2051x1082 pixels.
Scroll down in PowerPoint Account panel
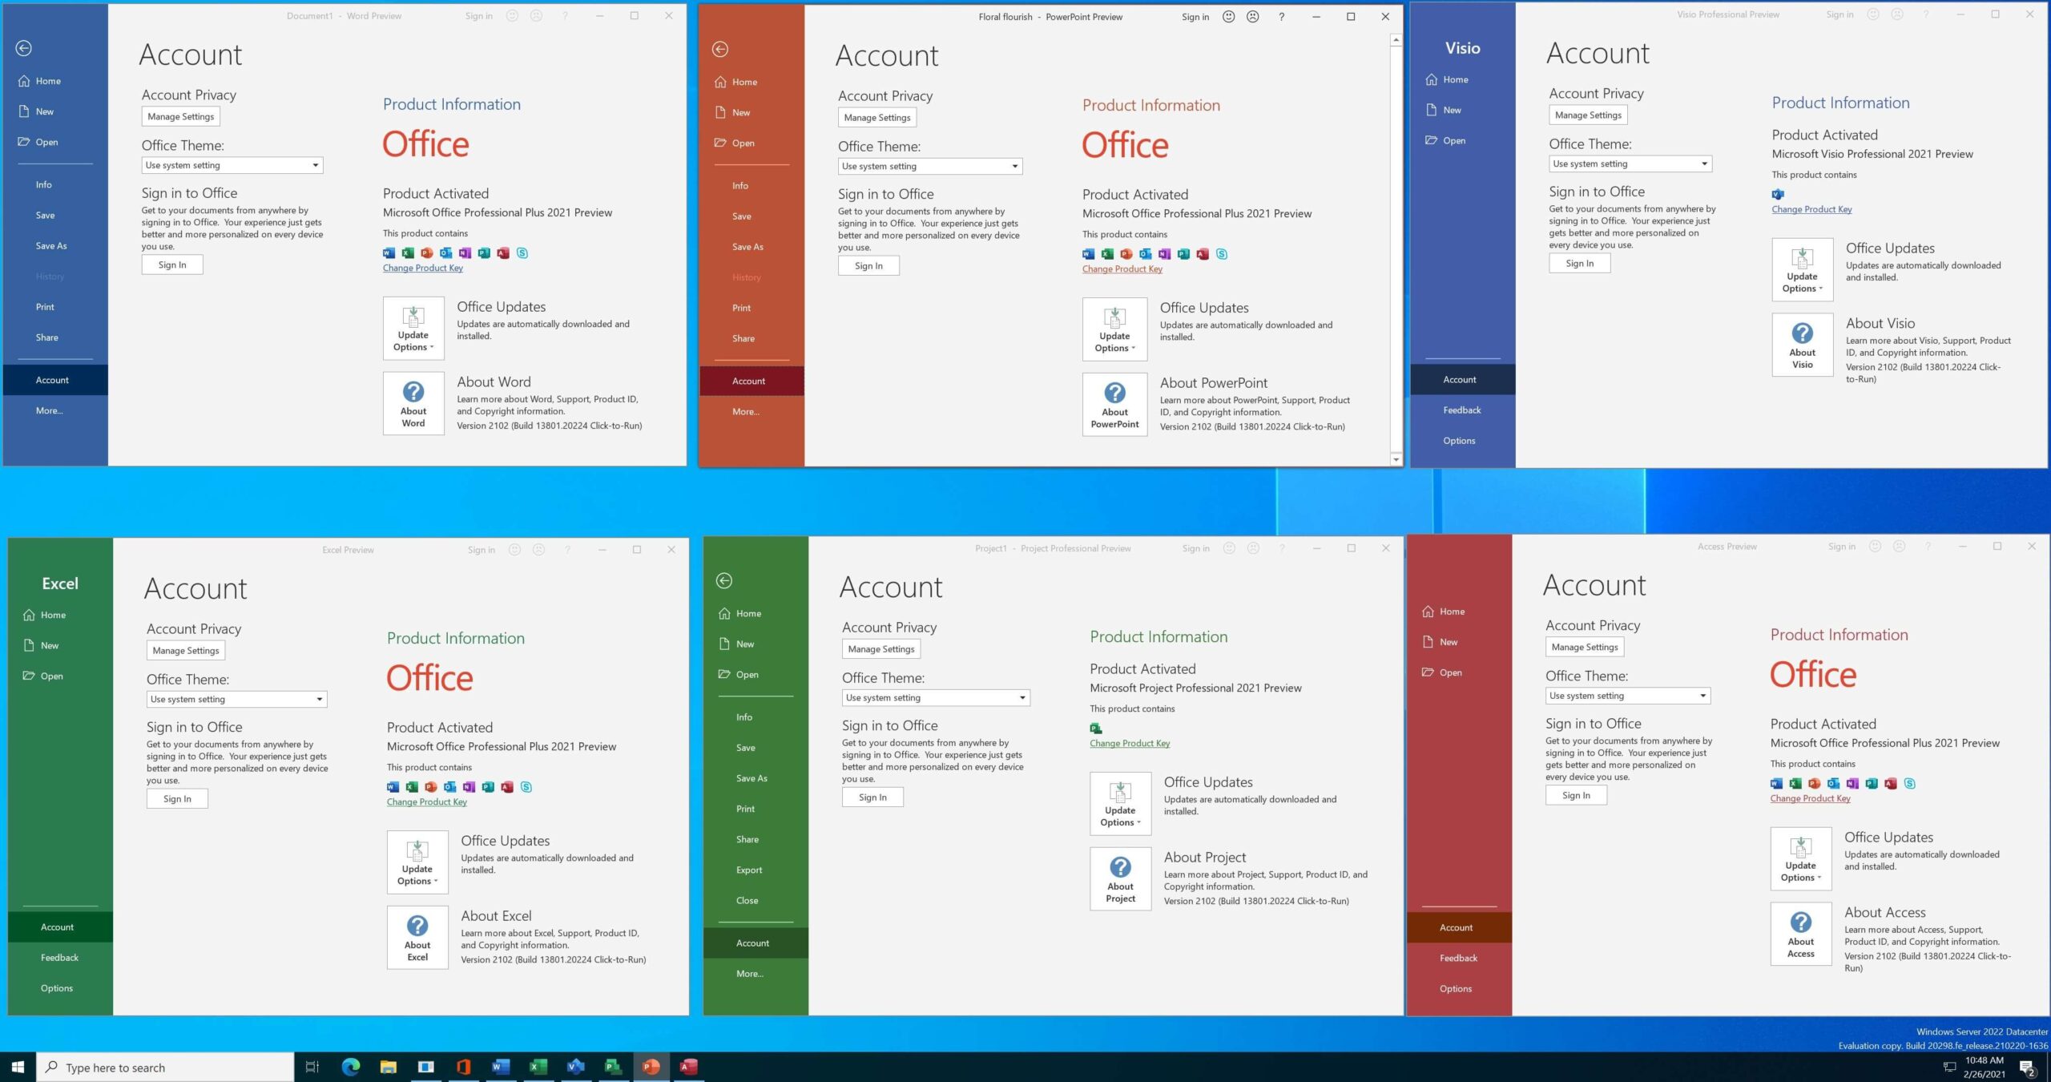click(1396, 458)
